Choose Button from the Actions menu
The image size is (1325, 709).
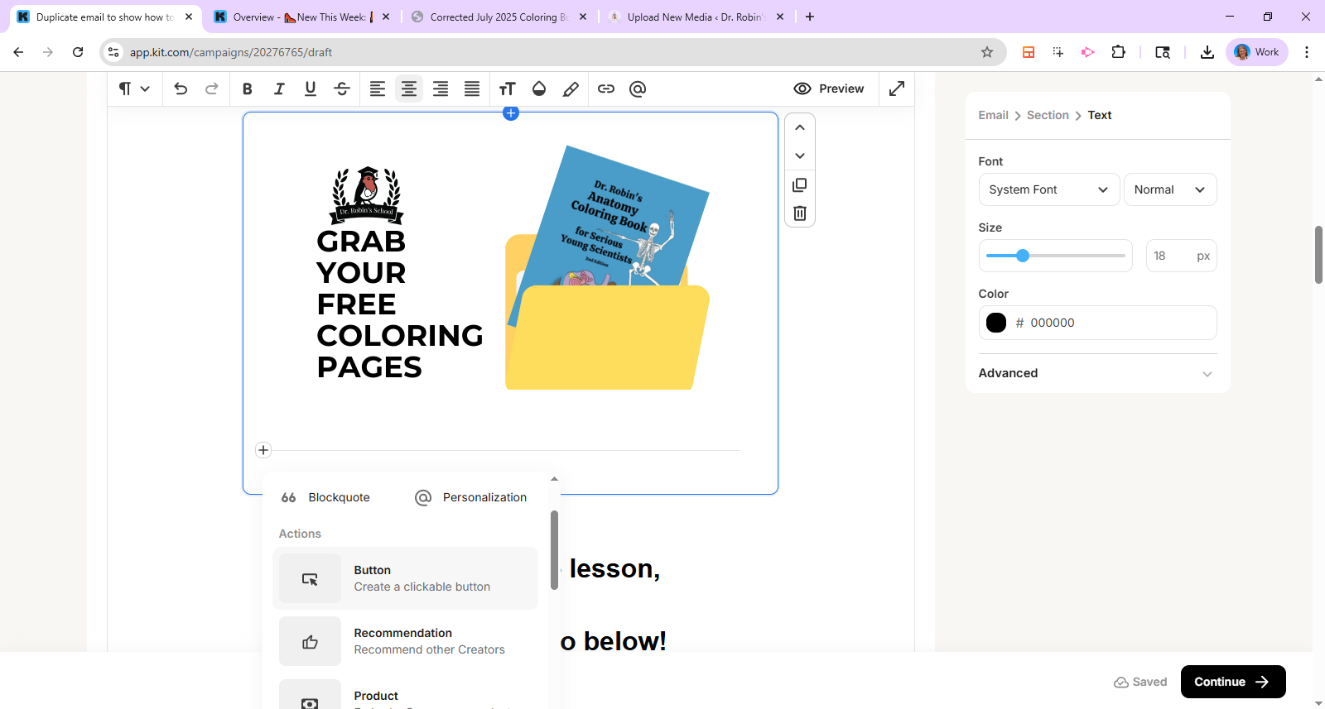point(405,578)
